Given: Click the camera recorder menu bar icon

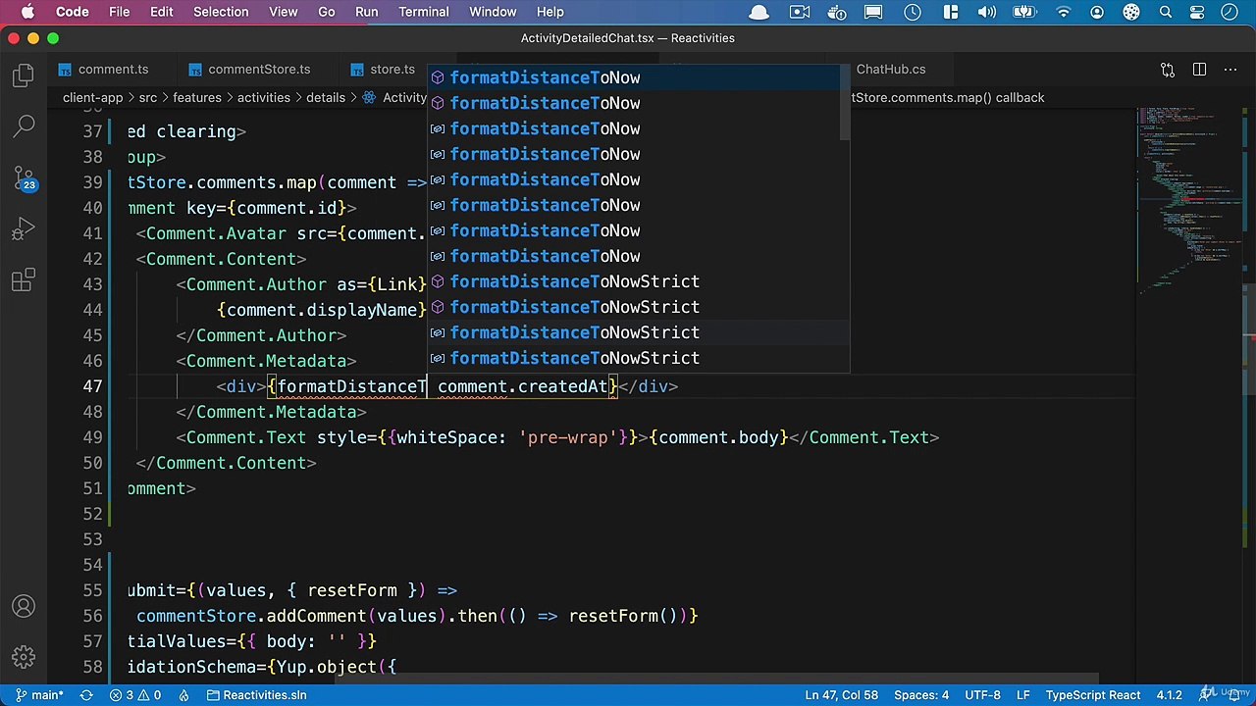Looking at the screenshot, I should click(x=800, y=12).
